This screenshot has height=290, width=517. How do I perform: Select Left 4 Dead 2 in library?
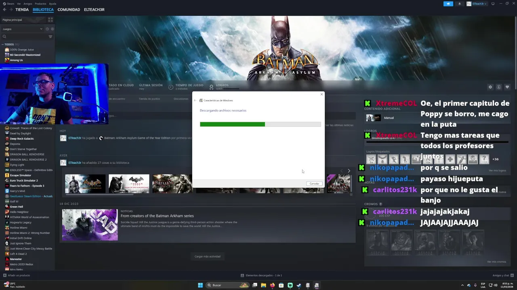coord(18,254)
